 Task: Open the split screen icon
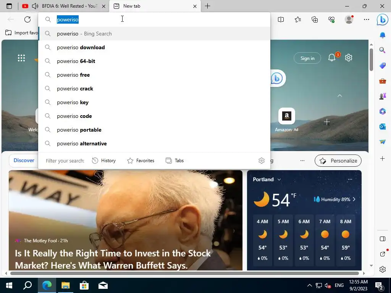(x=281, y=19)
